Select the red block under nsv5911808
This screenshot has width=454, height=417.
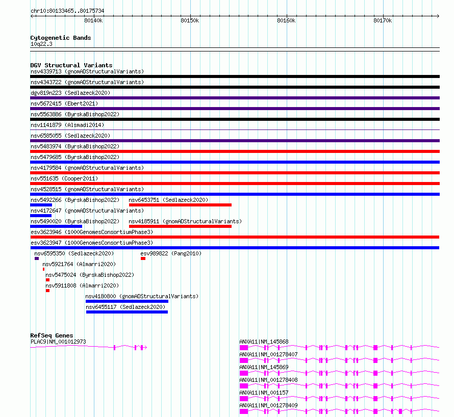point(48,291)
